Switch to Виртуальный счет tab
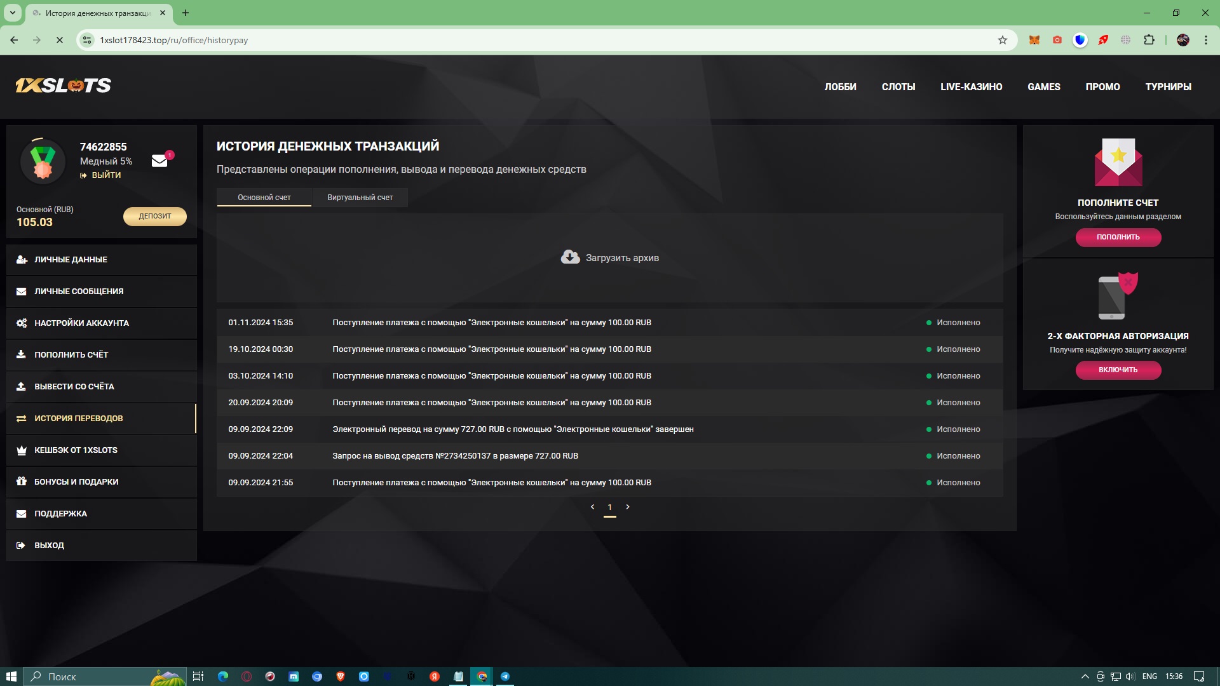Viewport: 1220px width, 686px height. 360,198
